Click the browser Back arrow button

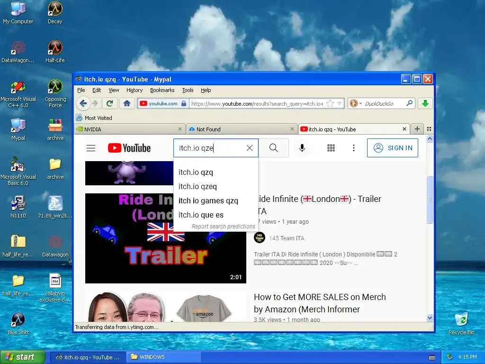[x=83, y=103]
